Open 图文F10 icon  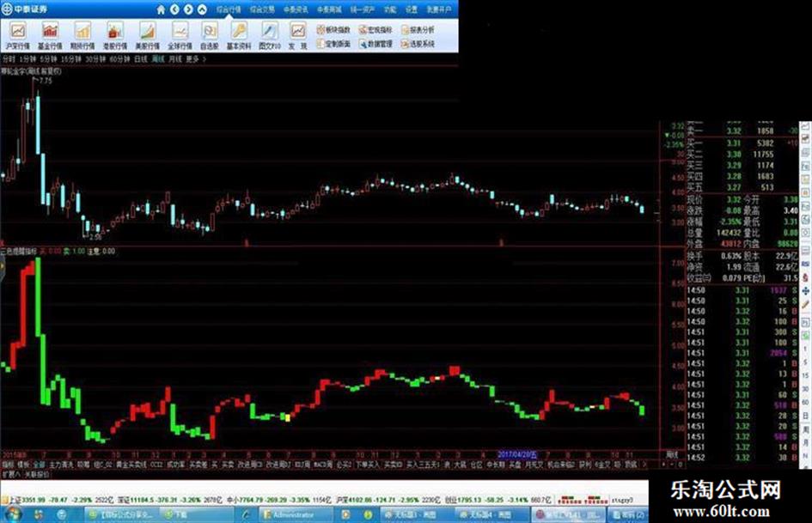270,36
